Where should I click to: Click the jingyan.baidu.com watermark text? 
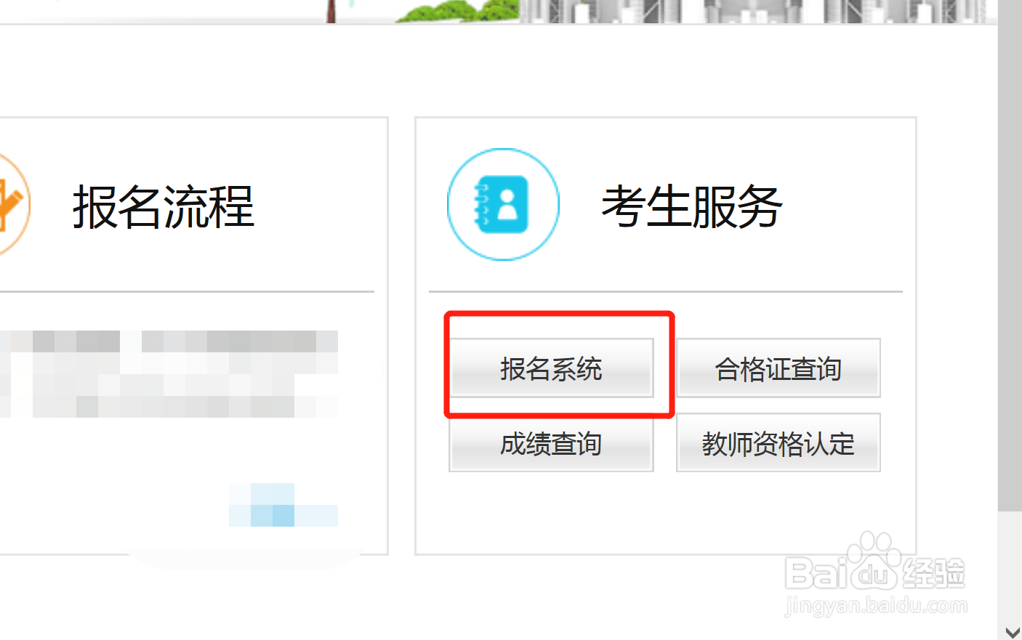(876, 605)
